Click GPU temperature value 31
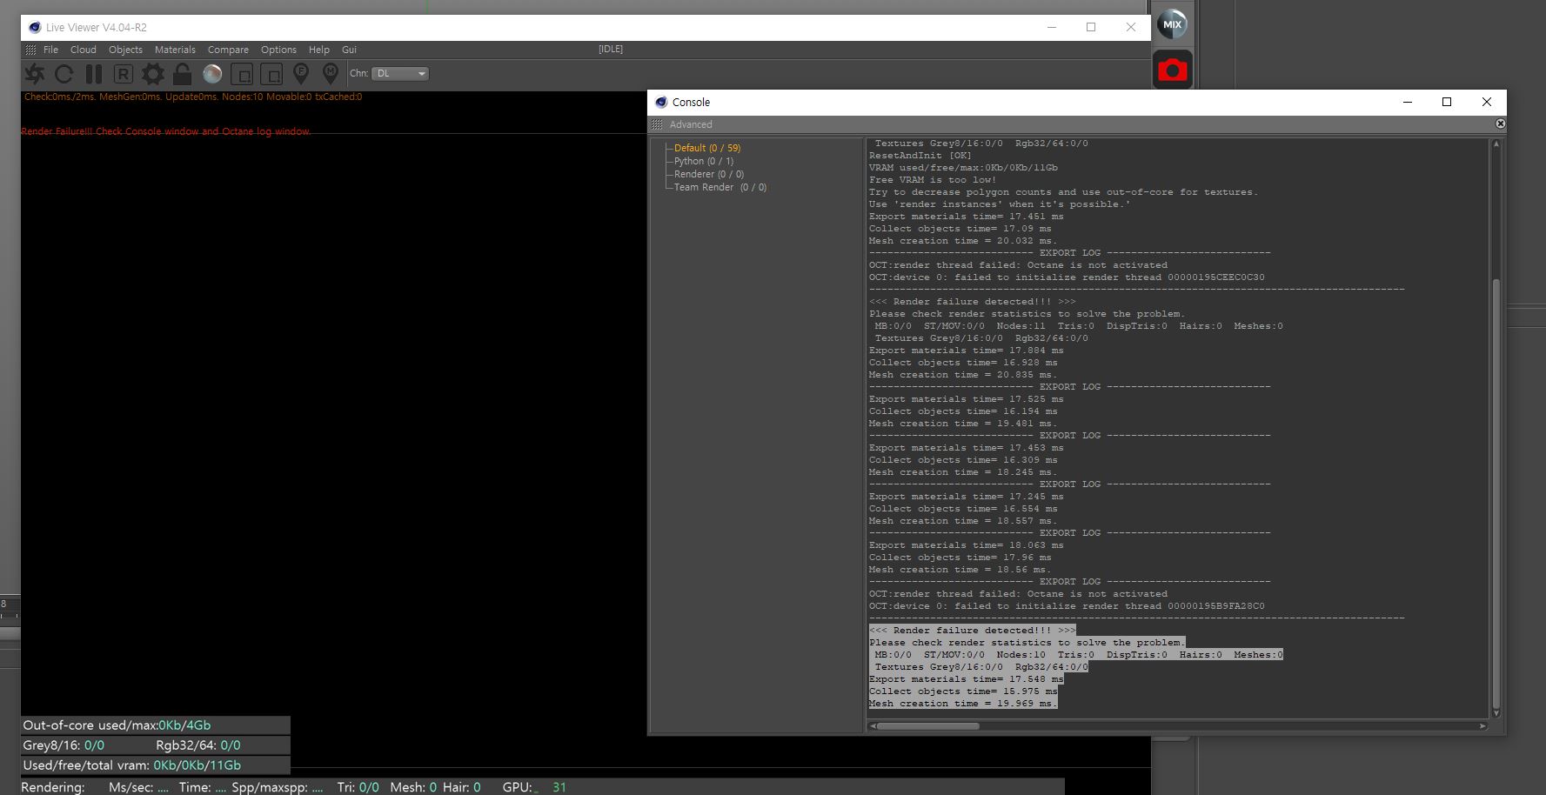1546x795 pixels. click(559, 787)
